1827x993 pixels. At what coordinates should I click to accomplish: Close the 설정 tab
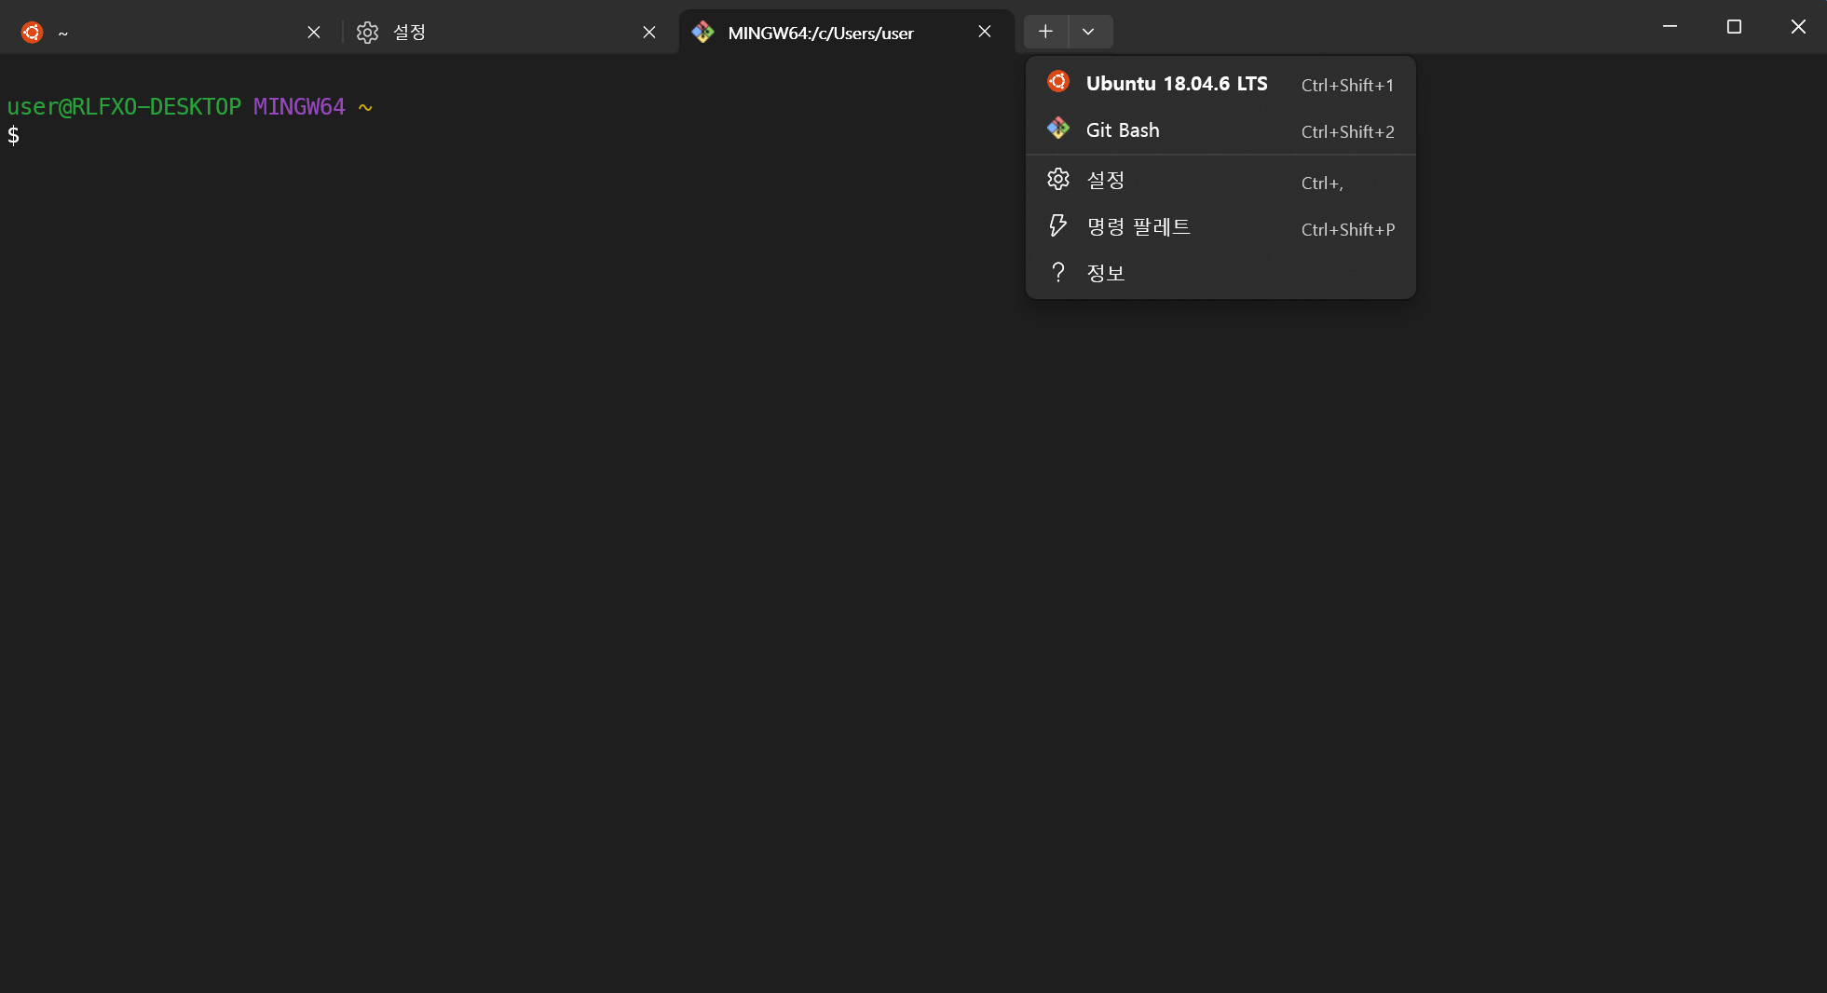649,33
